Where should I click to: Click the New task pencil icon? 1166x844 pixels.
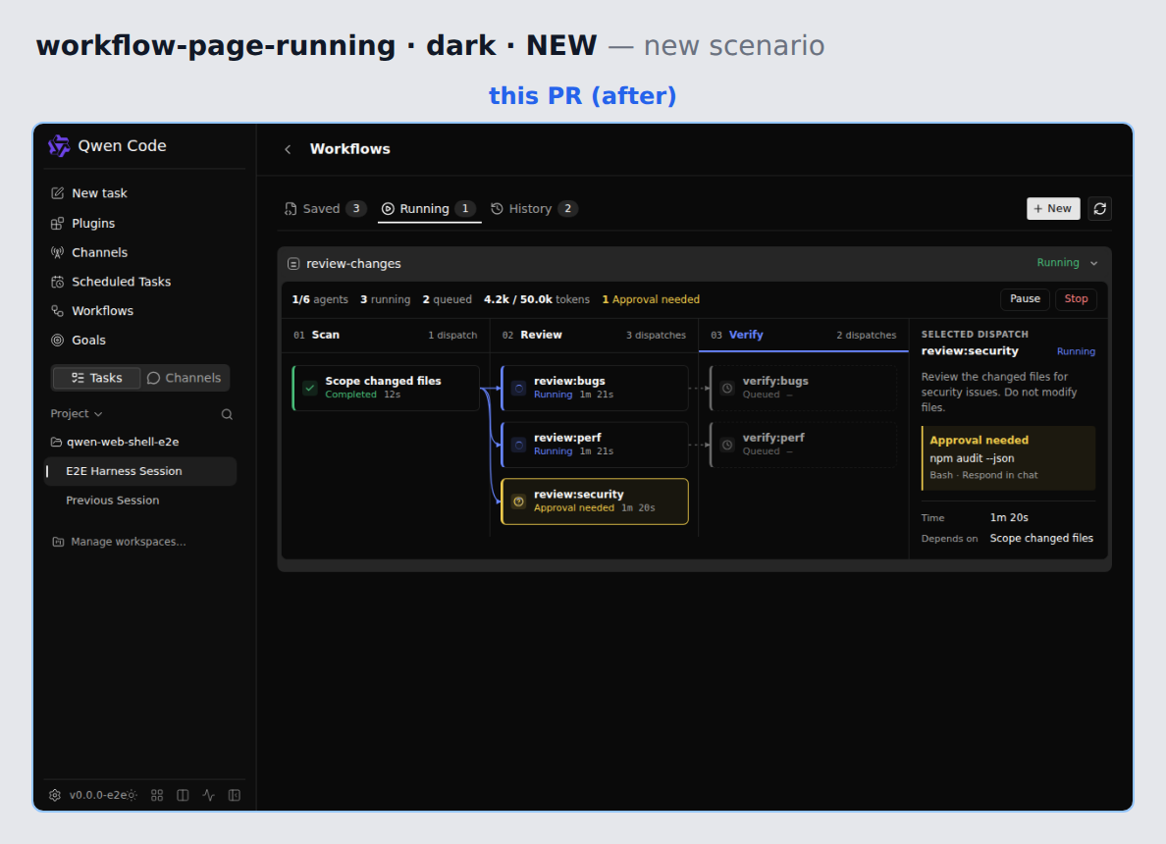[x=57, y=193]
